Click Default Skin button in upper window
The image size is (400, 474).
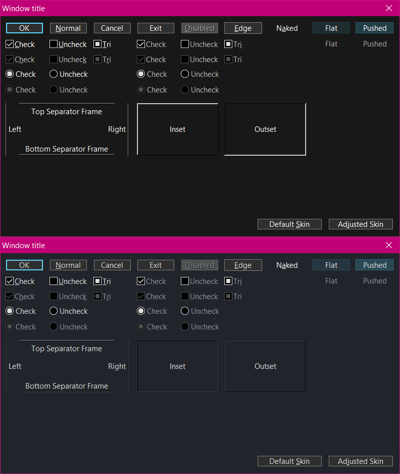(x=289, y=224)
